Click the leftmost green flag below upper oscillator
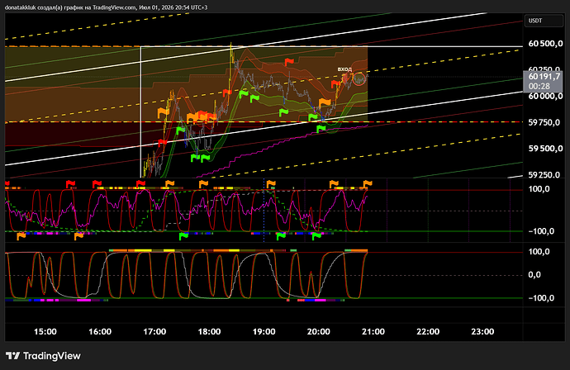570x370 pixels. tap(184, 236)
